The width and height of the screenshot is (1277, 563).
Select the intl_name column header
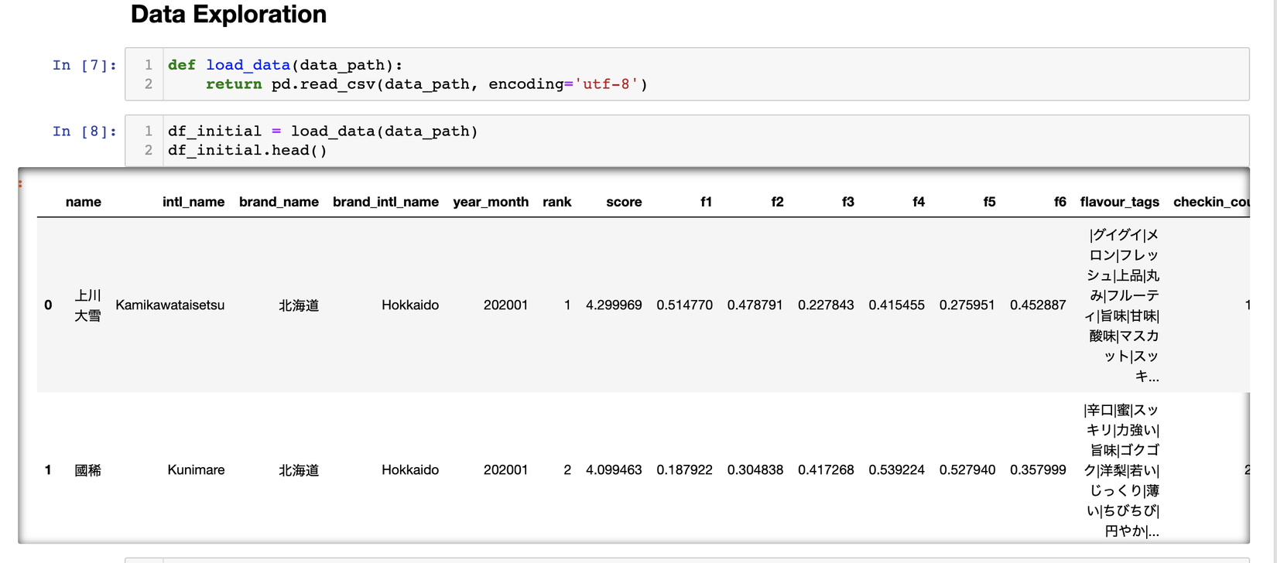click(x=193, y=202)
